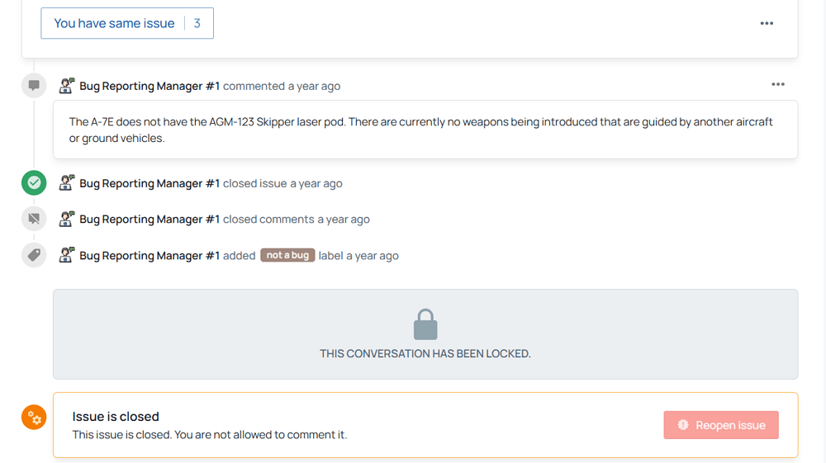The height and width of the screenshot is (463, 826).
Task: Click the lock icon in locked conversation
Action: [x=425, y=324]
